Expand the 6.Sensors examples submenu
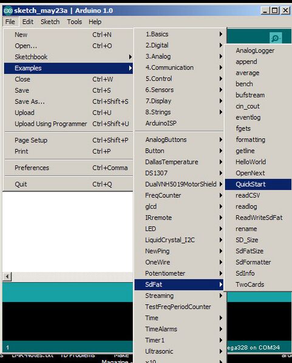The image size is (292, 363). point(179,90)
